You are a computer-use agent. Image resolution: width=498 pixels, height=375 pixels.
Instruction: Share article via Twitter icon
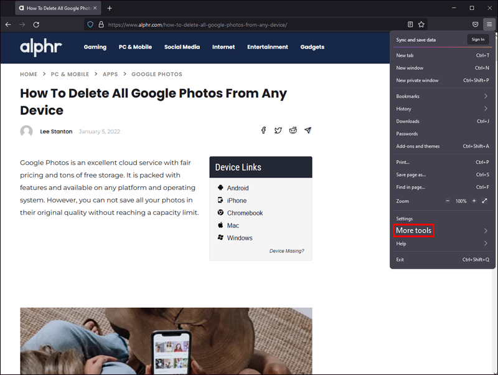coord(278,130)
